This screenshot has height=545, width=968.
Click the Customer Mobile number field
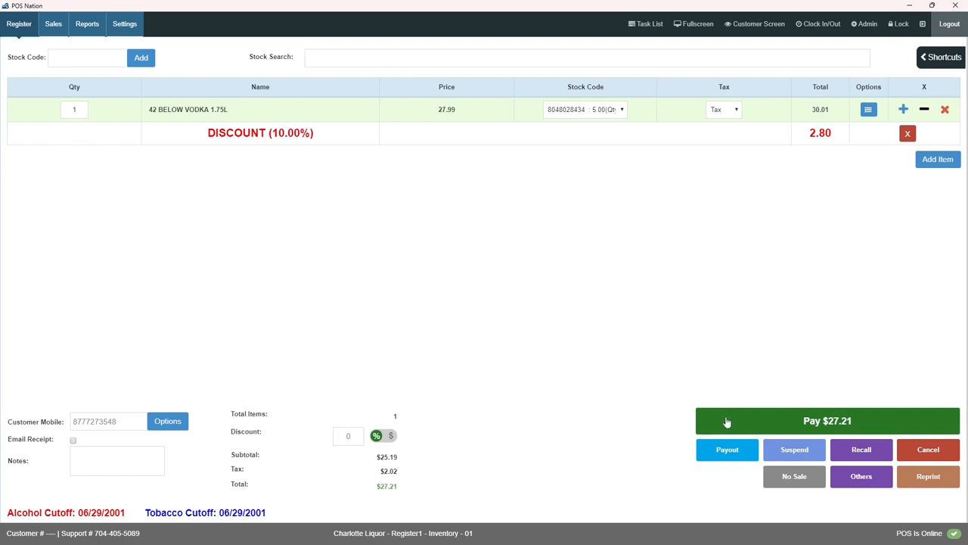(108, 422)
